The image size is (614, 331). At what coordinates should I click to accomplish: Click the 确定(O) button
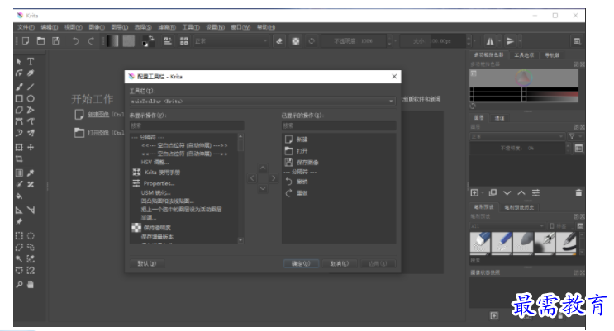click(301, 263)
